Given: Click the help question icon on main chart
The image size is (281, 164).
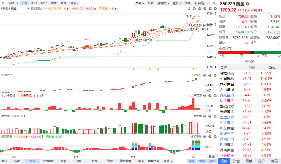Looking at the screenshot, I should [x=210, y=9].
